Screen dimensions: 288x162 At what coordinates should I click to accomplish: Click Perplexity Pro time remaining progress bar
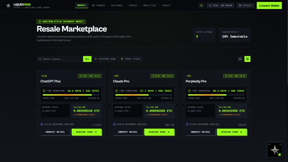(x=216, y=95)
